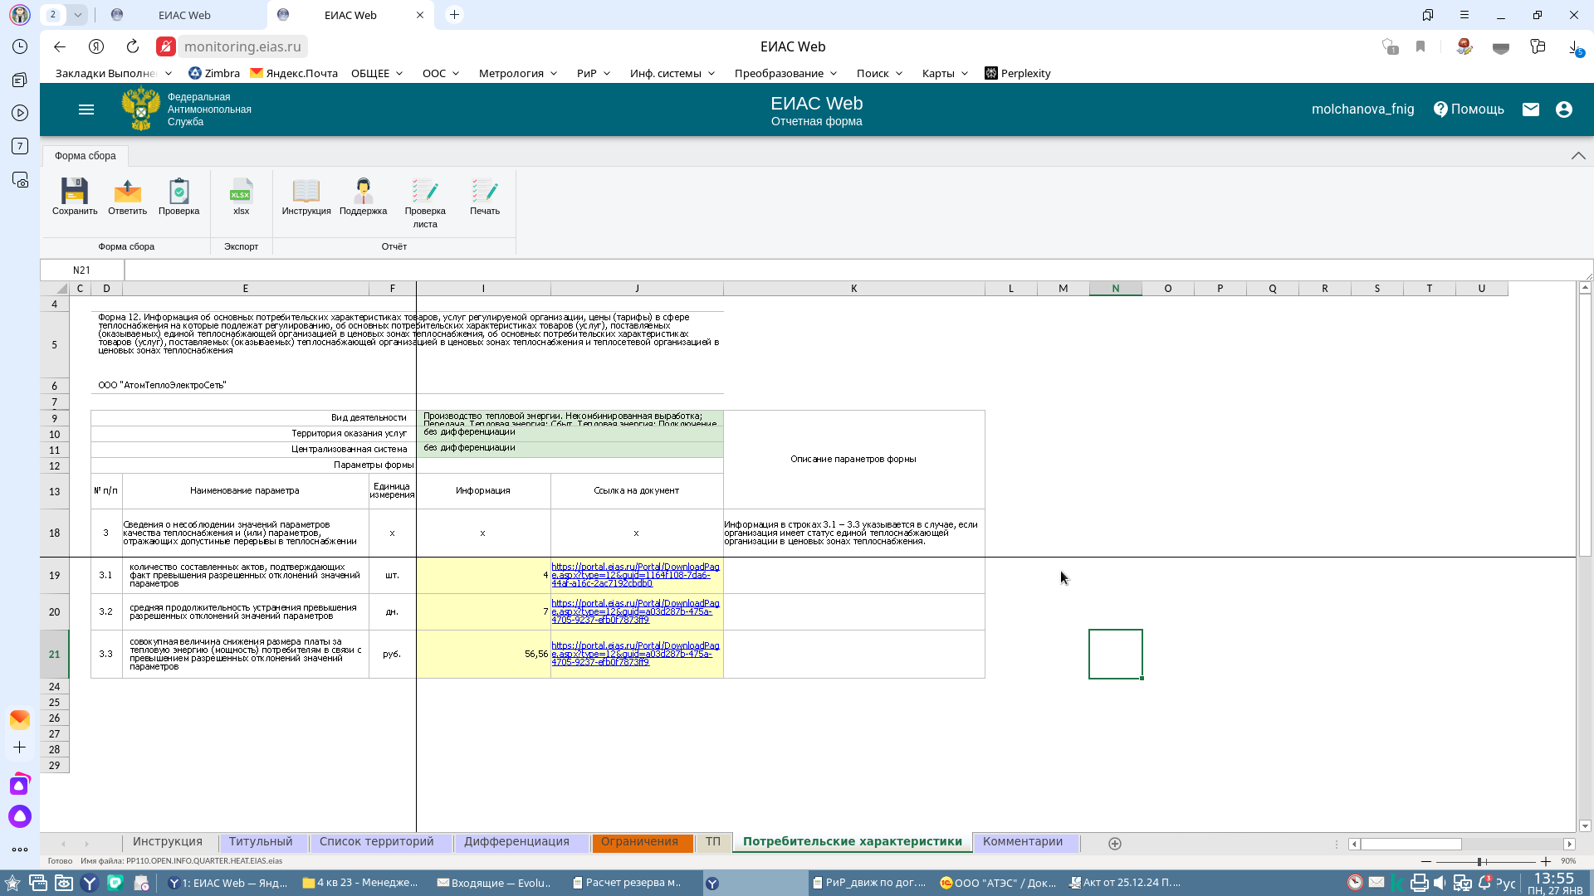Switch to first ЕИАС Web browser tab
The height and width of the screenshot is (896, 1594).
pyautogui.click(x=184, y=15)
